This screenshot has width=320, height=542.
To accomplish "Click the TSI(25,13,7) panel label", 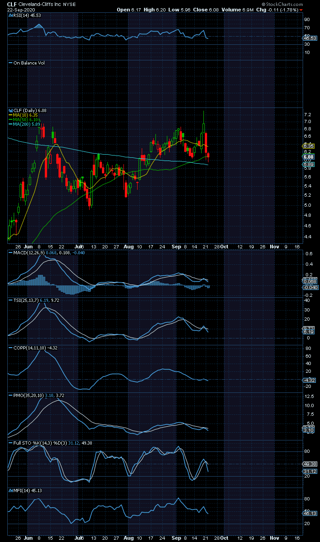I will click(x=26, y=301).
